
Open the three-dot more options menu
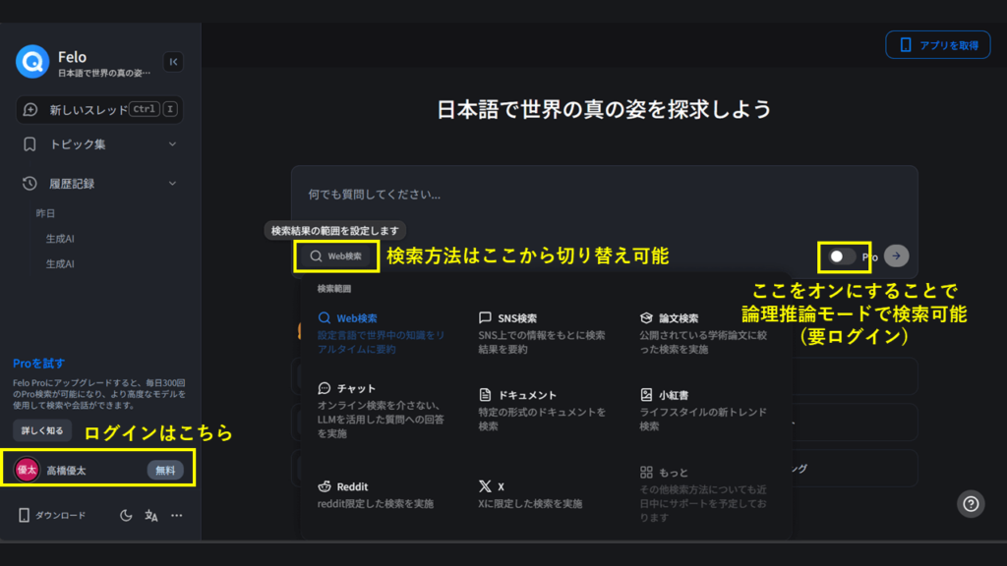tap(177, 515)
